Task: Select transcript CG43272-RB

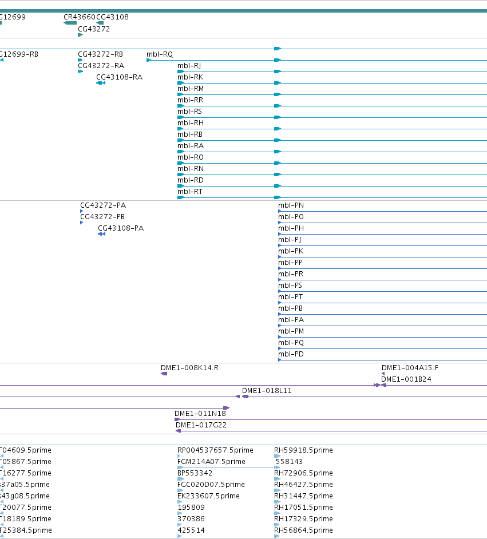Action: click(100, 54)
